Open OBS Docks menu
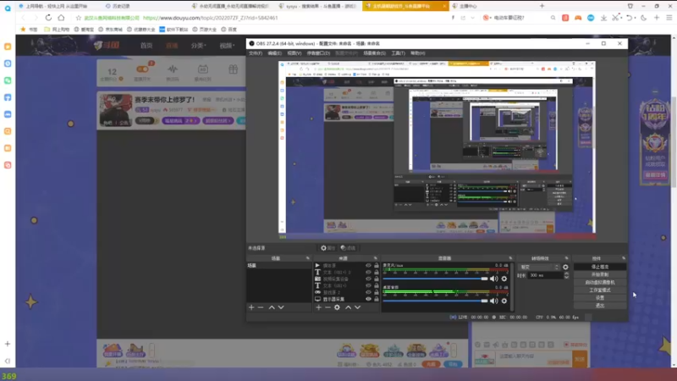677x381 pixels. (x=318, y=53)
